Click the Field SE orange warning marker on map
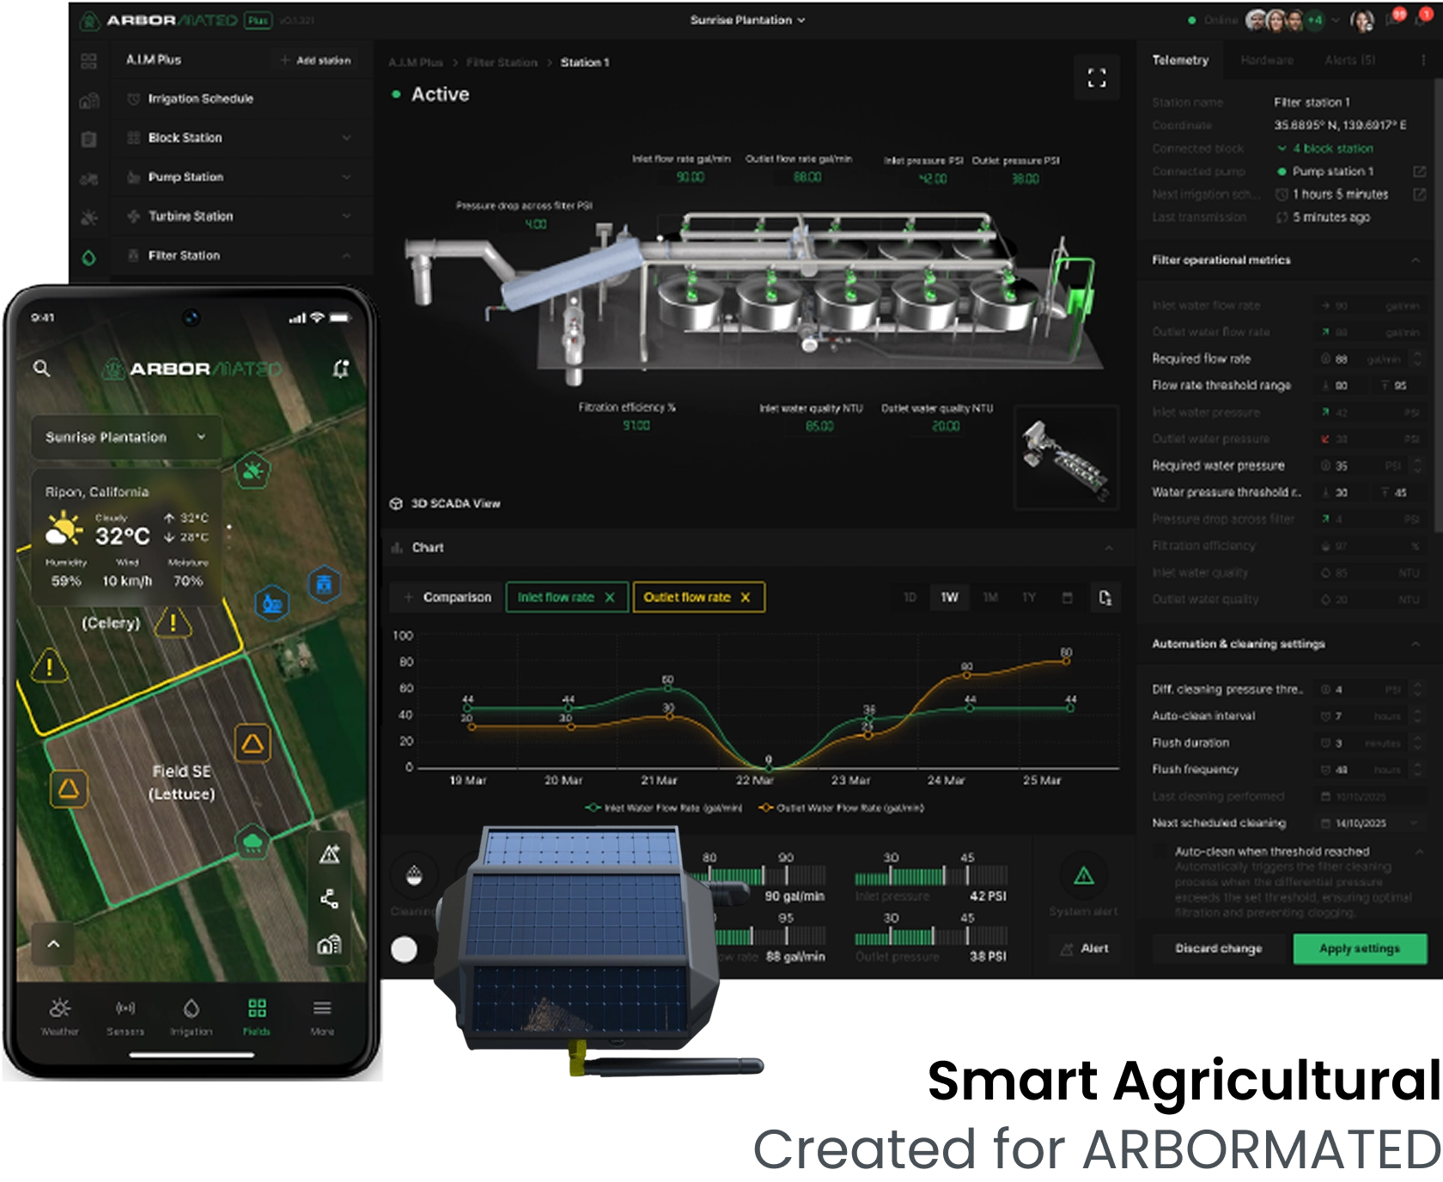This screenshot has width=1443, height=1182. coord(253,743)
